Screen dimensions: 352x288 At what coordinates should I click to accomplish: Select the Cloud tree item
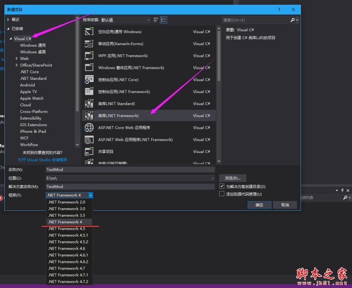26,105
